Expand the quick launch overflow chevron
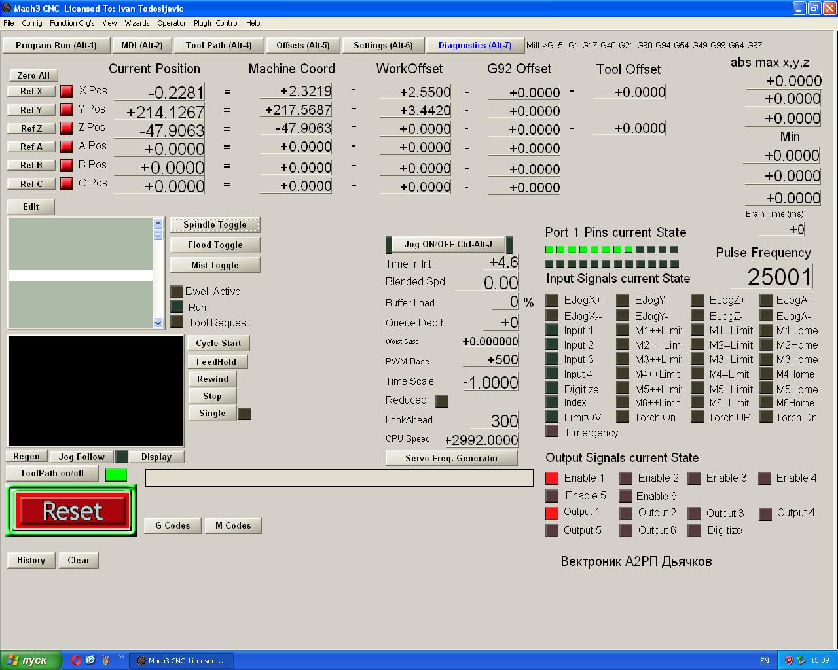Screen dimensions: 838x670 (x=121, y=658)
